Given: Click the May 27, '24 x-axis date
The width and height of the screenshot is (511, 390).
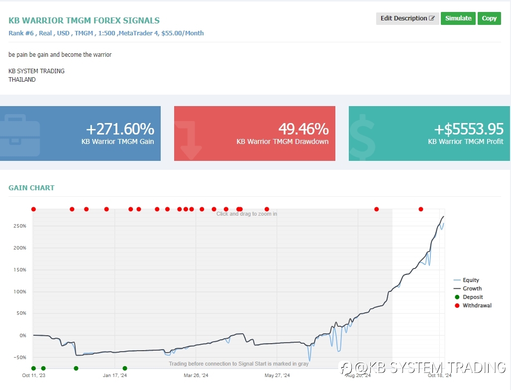Looking at the screenshot, I should [277, 376].
